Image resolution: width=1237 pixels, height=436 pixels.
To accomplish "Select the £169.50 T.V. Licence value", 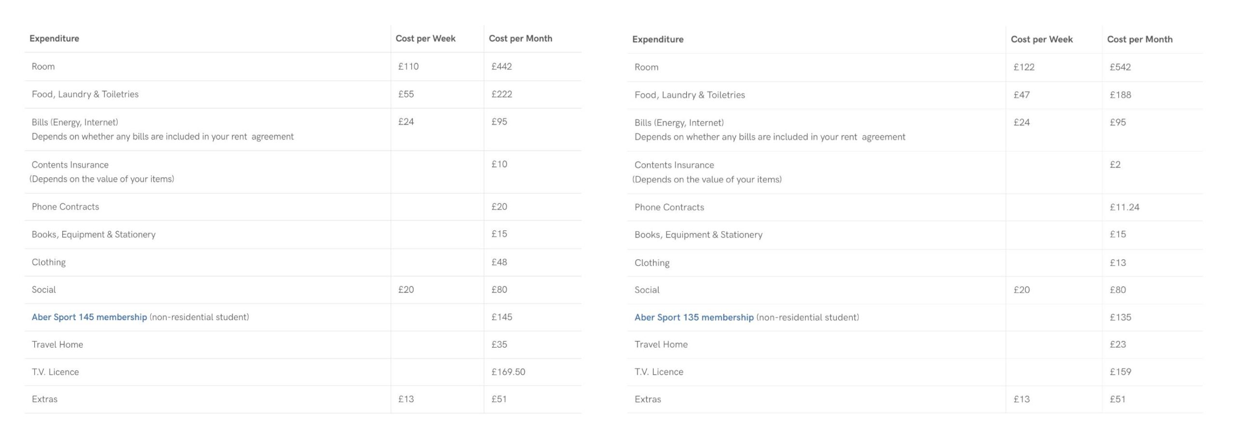I will coord(508,372).
